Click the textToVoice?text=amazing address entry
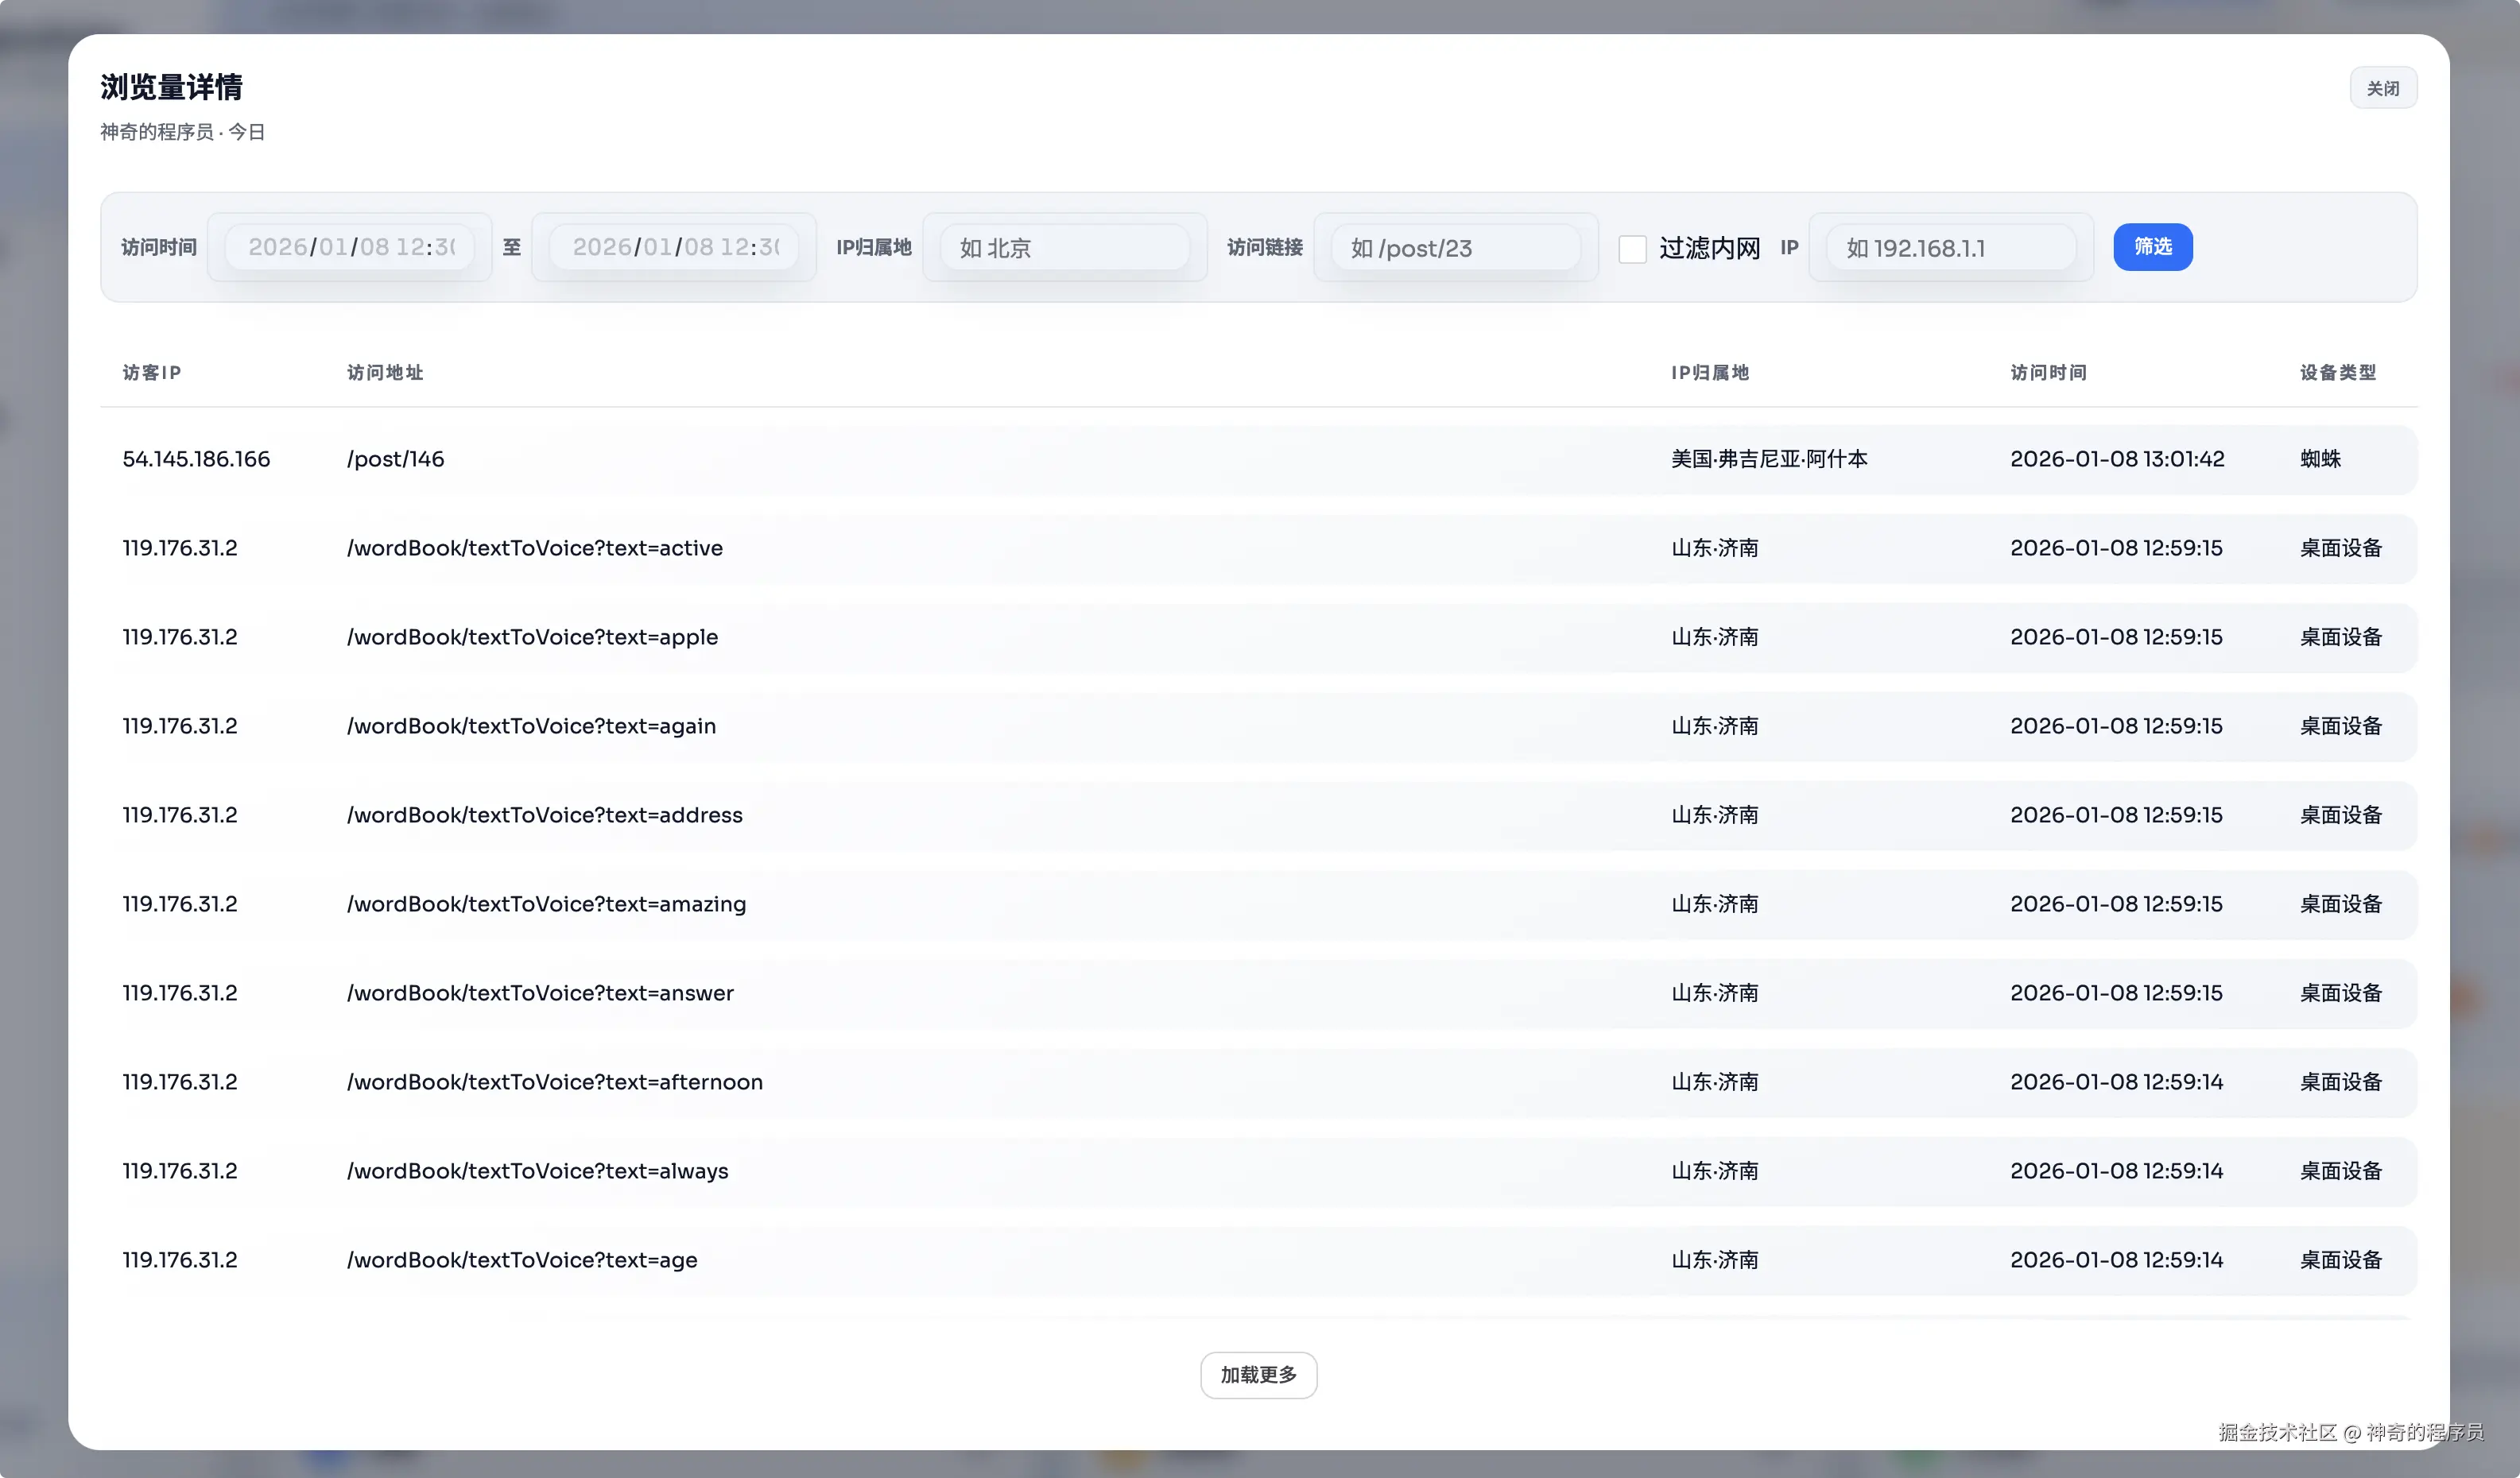 [x=546, y=903]
